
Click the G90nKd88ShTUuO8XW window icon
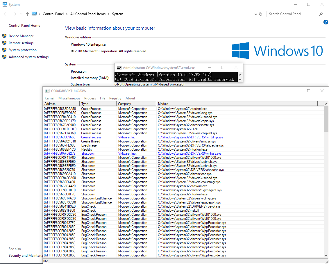click(47, 91)
